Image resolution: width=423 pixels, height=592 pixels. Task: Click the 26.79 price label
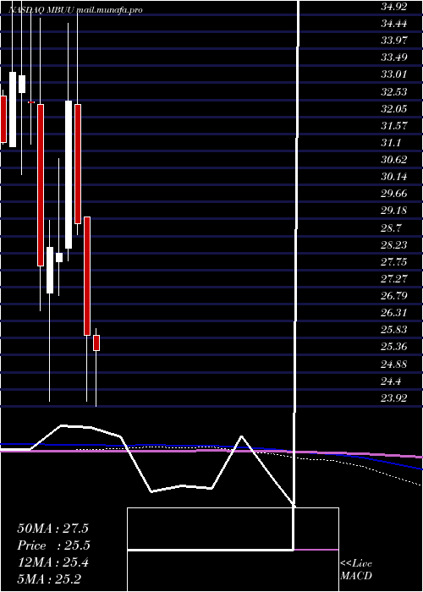click(393, 296)
